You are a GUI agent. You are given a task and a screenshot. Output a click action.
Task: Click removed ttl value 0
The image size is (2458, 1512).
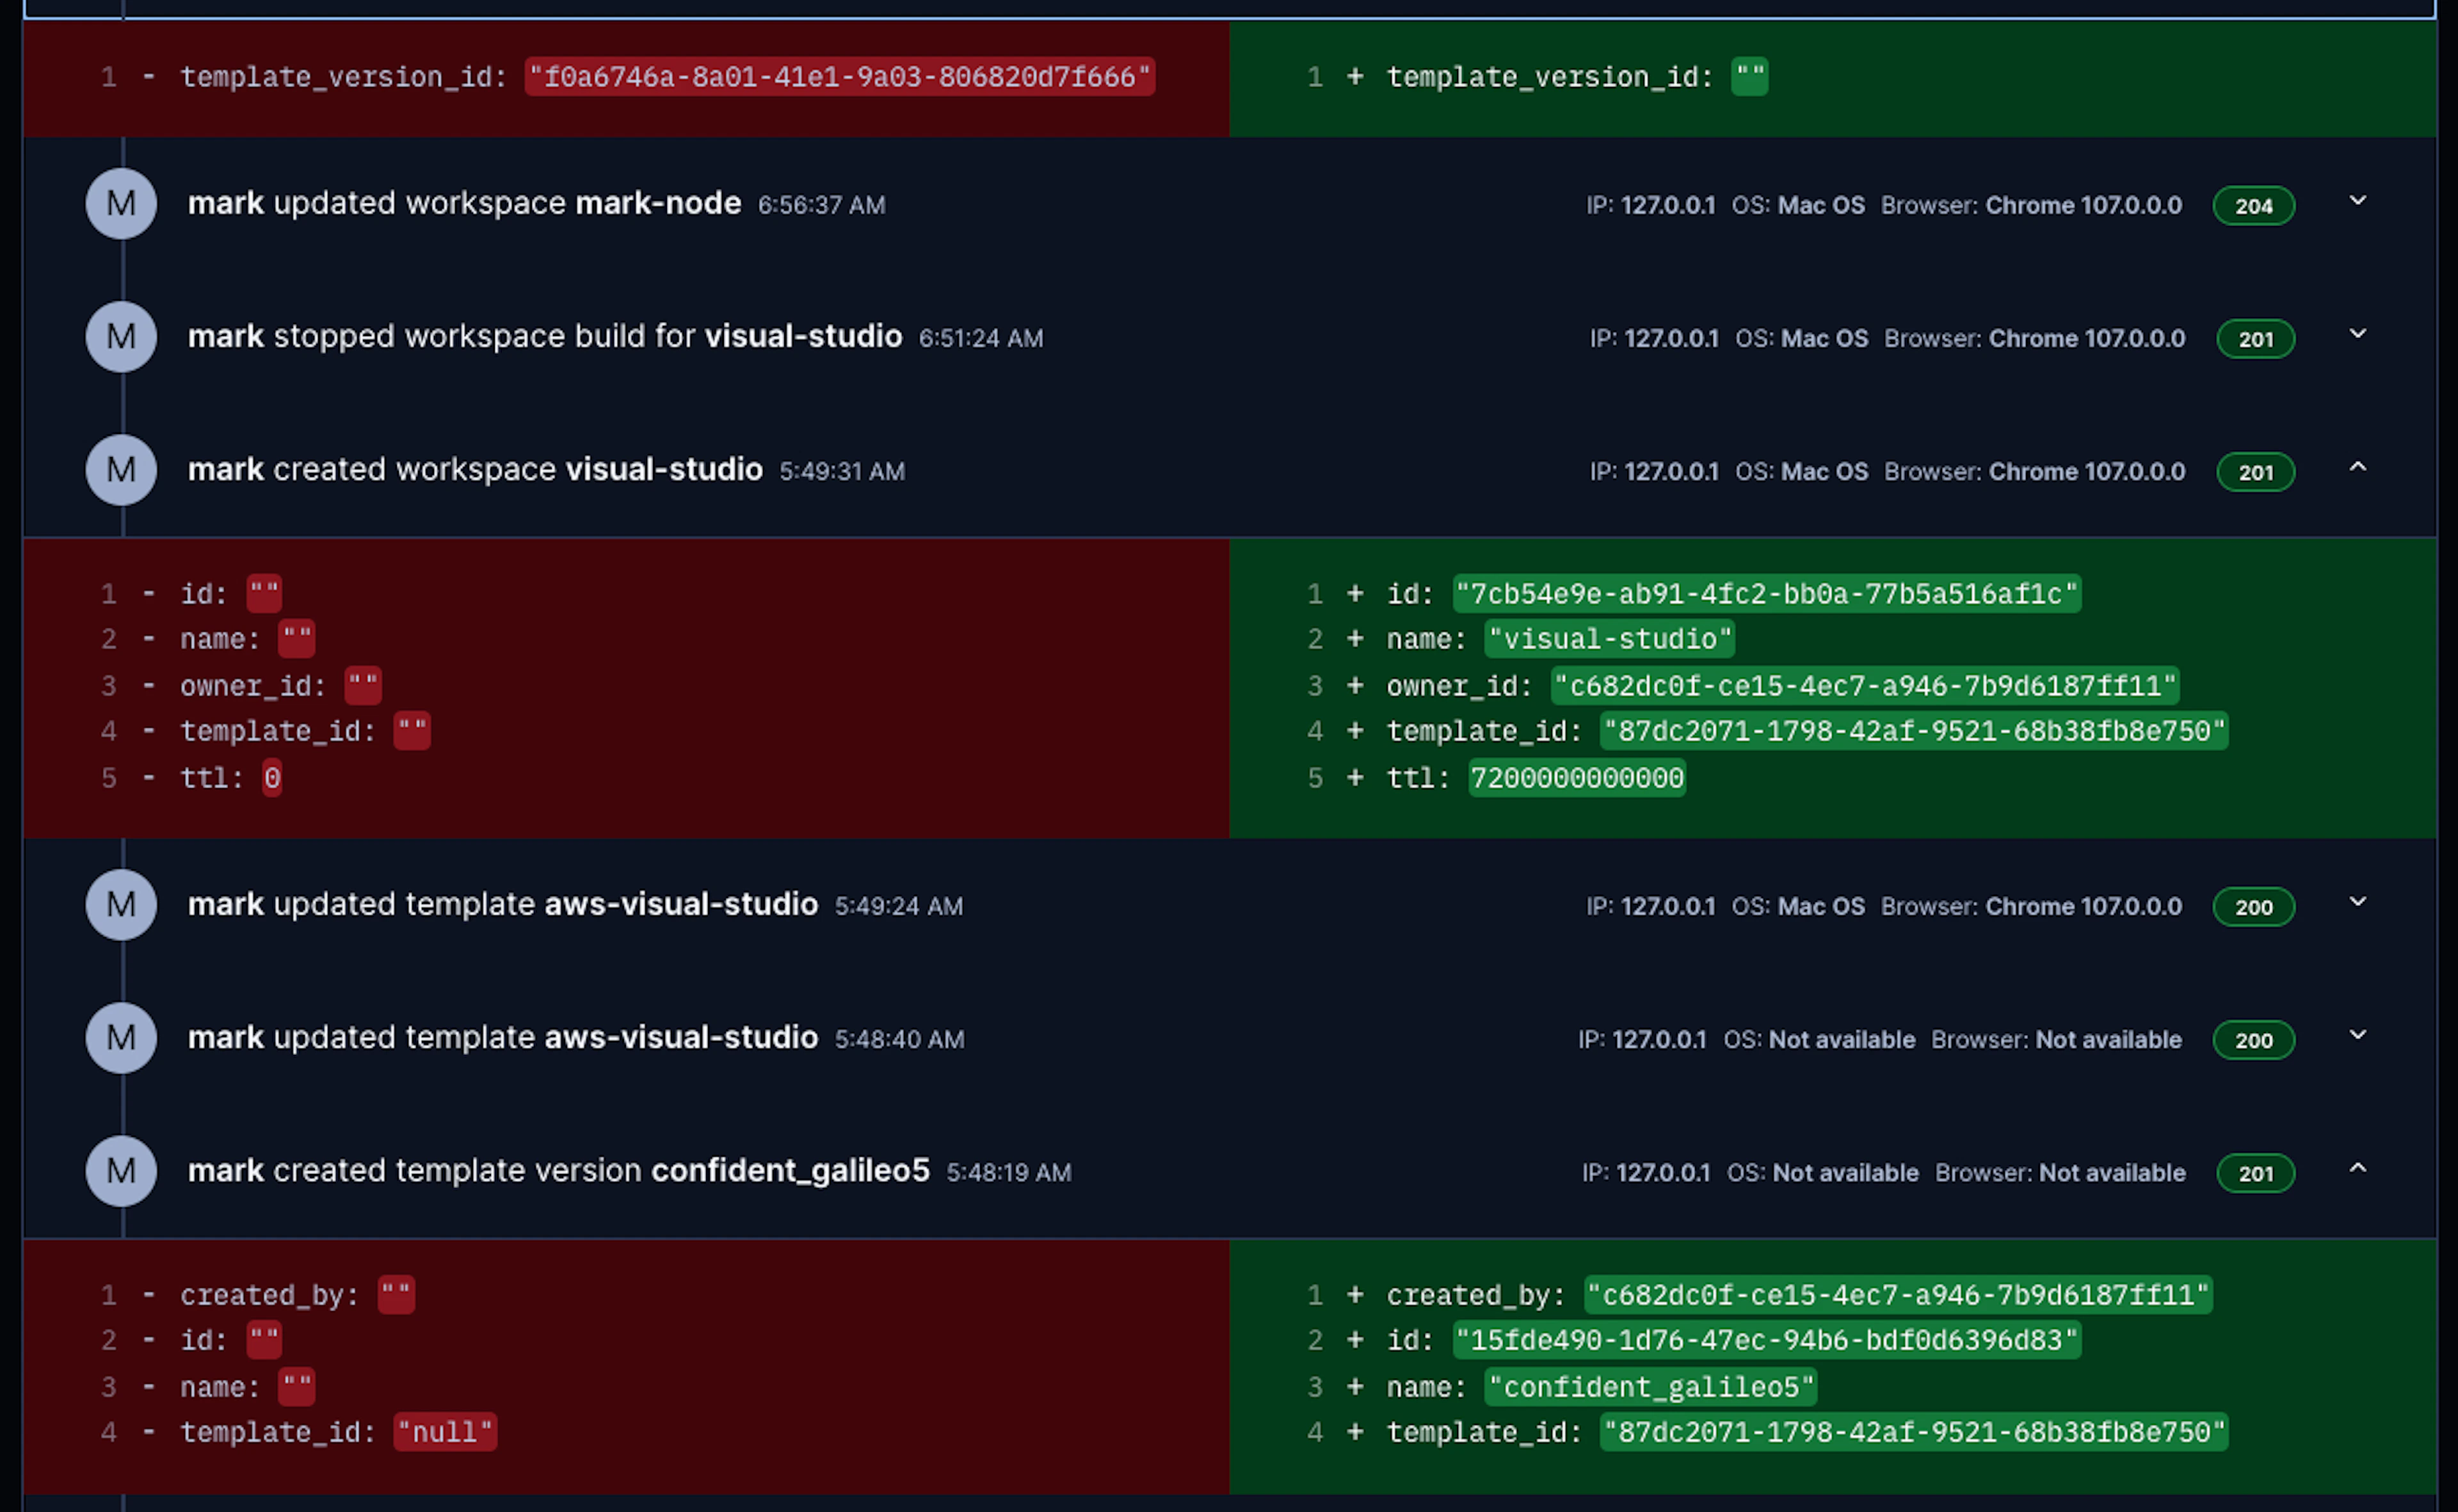coord(272,778)
